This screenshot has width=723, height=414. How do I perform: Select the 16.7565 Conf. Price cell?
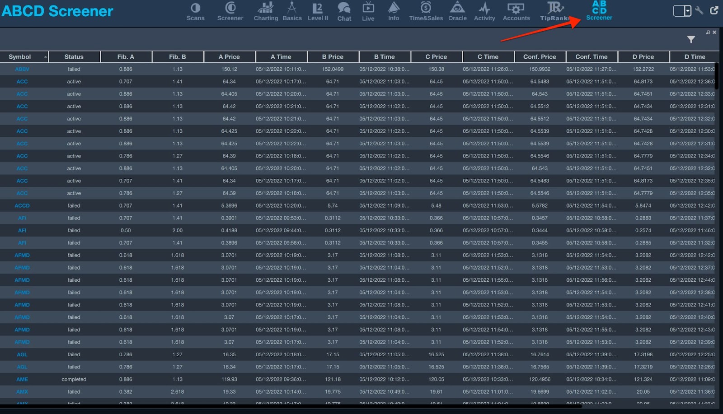(540, 367)
